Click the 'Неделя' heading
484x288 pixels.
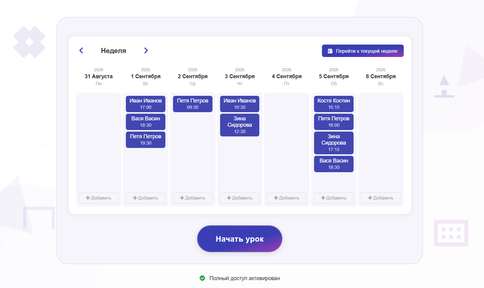(x=113, y=51)
